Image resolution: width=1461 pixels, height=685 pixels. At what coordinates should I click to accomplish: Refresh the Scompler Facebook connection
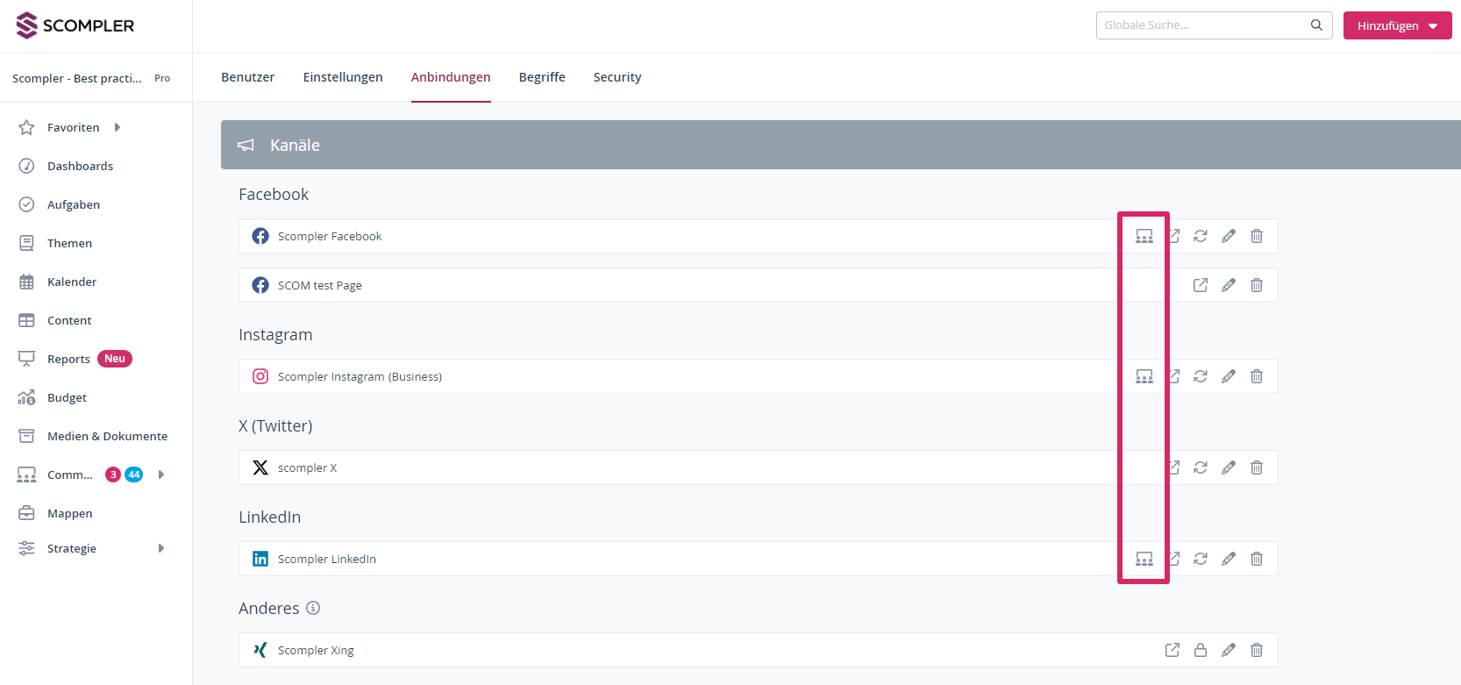(x=1200, y=236)
